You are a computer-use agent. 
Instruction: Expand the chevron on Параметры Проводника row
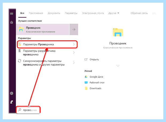[x=74, y=44]
